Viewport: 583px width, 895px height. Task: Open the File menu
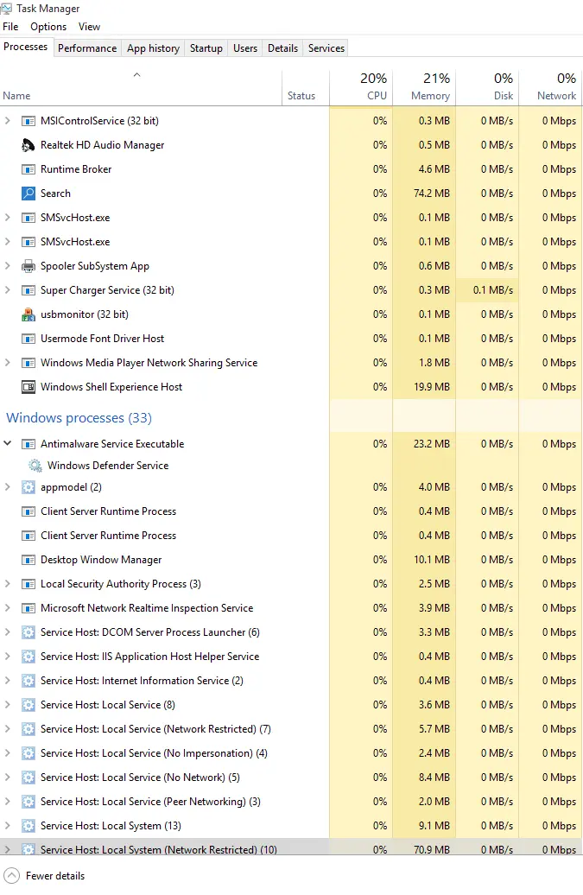(x=10, y=27)
